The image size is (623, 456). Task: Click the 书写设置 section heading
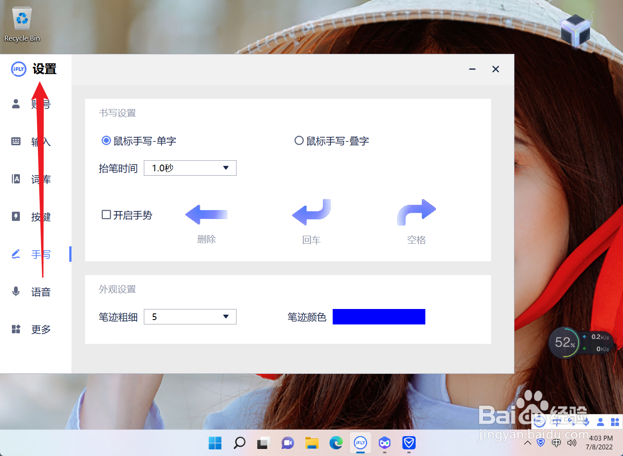(x=117, y=113)
